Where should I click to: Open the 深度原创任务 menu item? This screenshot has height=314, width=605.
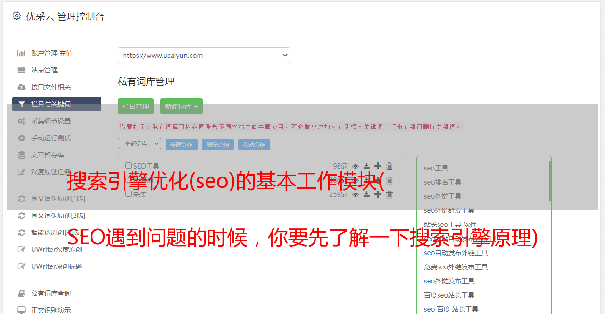[x=51, y=172]
